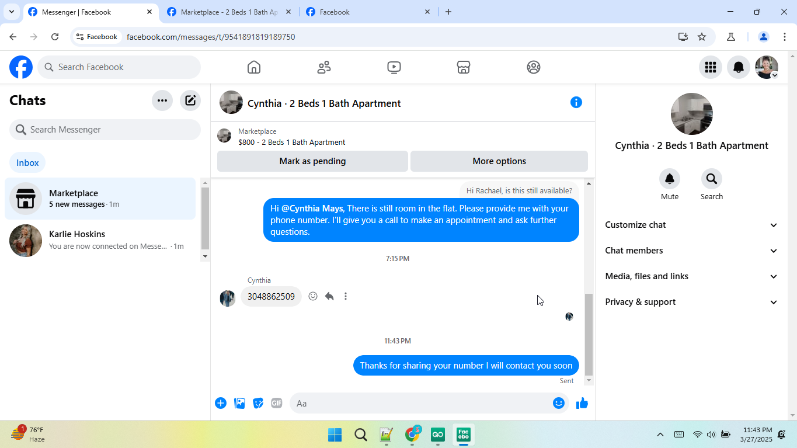Open the Facebook menu grid icon

[x=711, y=67]
